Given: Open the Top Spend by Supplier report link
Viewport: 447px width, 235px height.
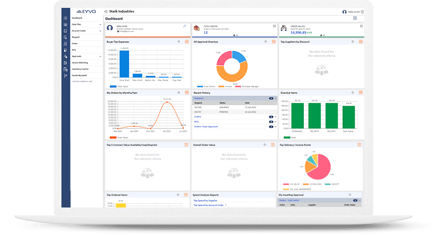Looking at the screenshot, I should (205, 200).
